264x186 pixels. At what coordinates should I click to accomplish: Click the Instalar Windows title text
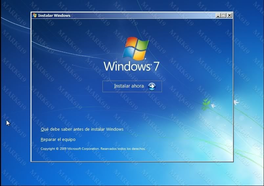pos(54,15)
